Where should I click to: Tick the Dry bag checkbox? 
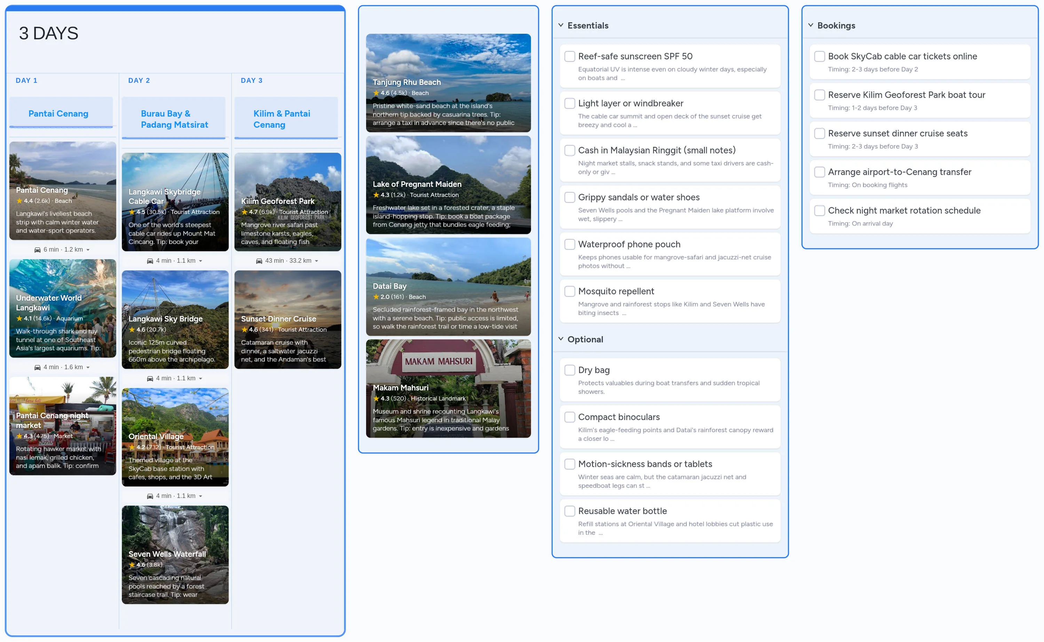(x=569, y=370)
